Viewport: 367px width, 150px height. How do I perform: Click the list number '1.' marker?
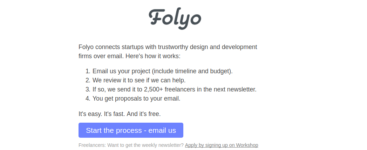pos(88,71)
